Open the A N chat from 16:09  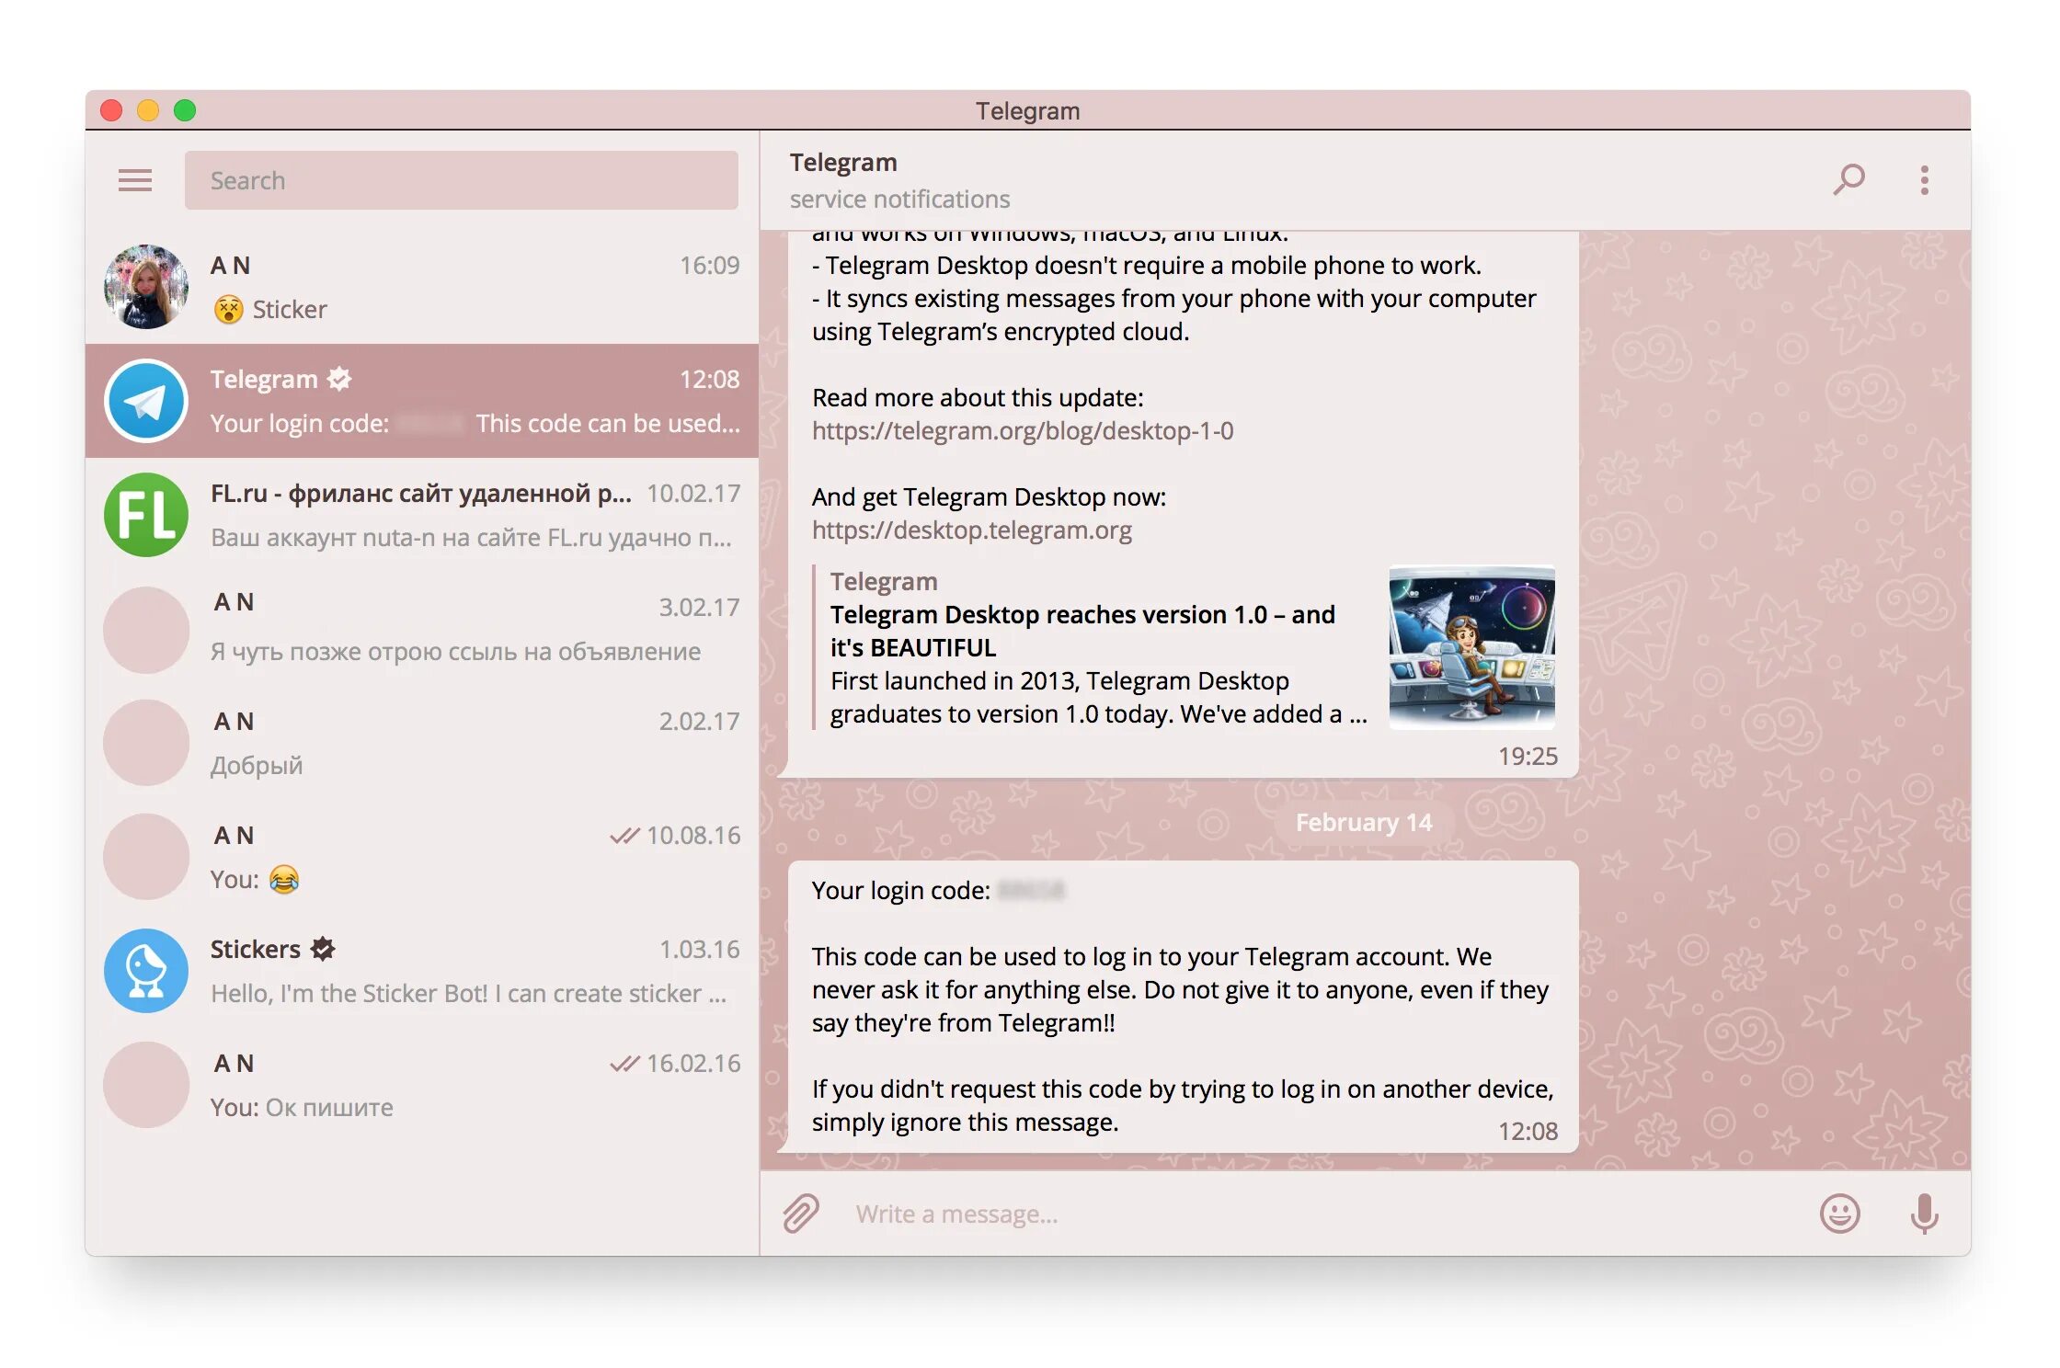[422, 287]
